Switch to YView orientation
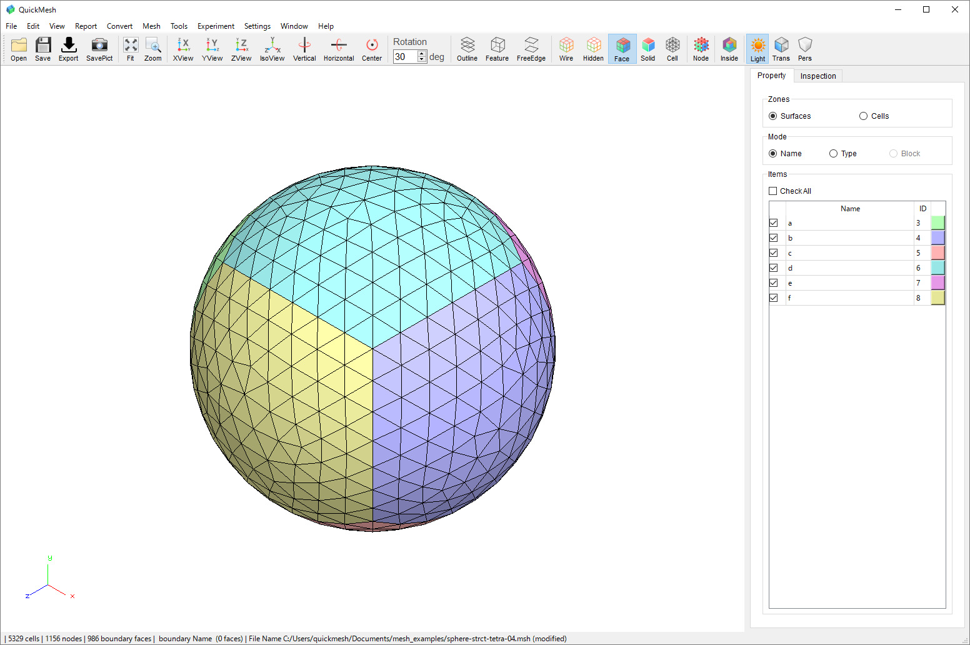Image resolution: width=970 pixels, height=645 pixels. click(x=212, y=49)
